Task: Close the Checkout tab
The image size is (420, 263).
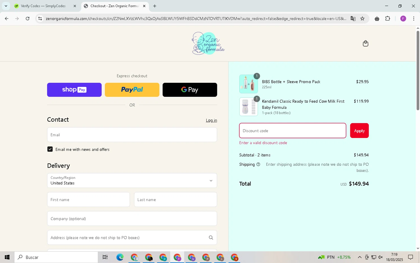Action: click(144, 6)
